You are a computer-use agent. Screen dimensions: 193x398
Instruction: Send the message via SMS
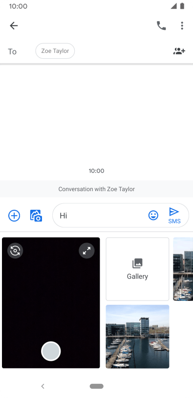pos(174,216)
